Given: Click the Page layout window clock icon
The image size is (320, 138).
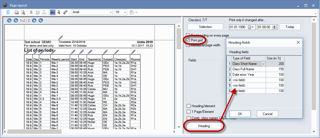Looking at the screenshot, I should pyautogui.click(x=5, y=5).
